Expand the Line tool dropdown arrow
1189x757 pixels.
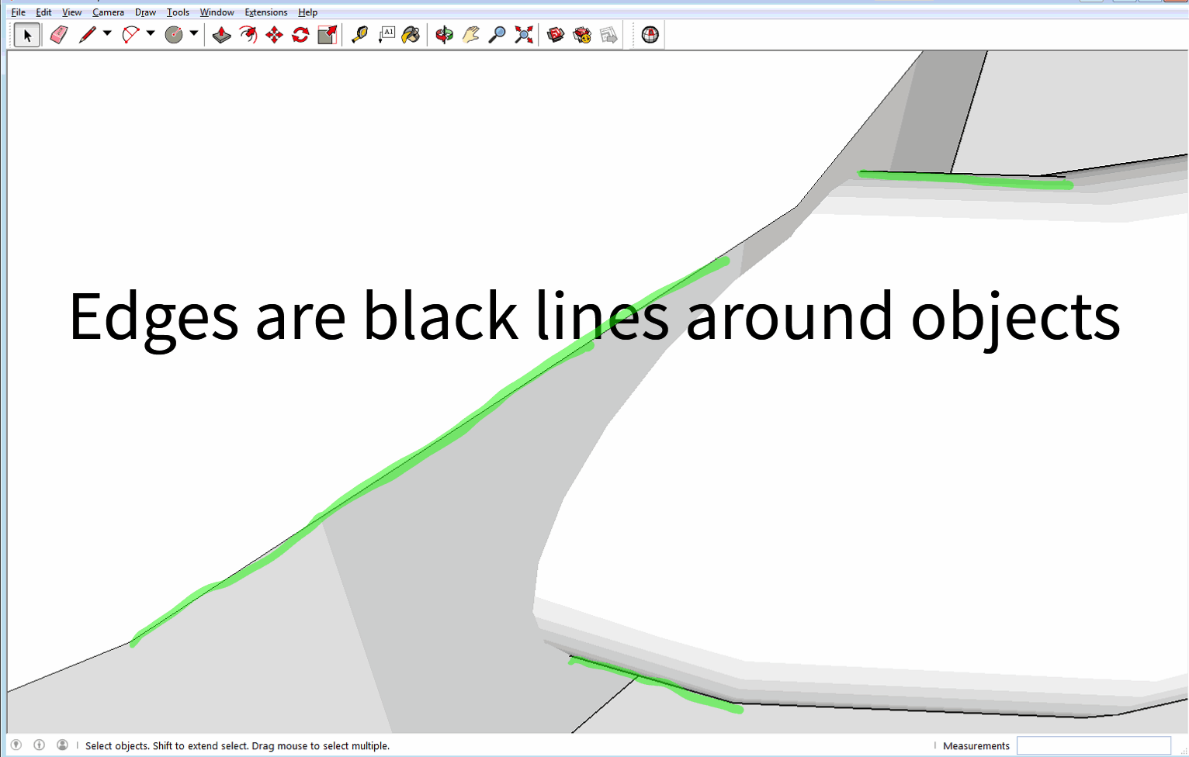(x=107, y=33)
